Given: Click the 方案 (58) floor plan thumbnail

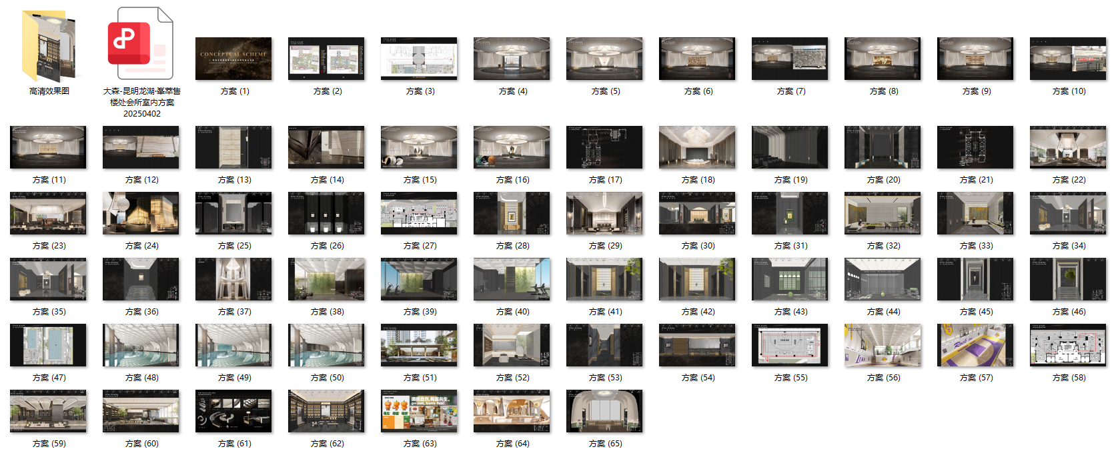Looking at the screenshot, I should point(1068,345).
